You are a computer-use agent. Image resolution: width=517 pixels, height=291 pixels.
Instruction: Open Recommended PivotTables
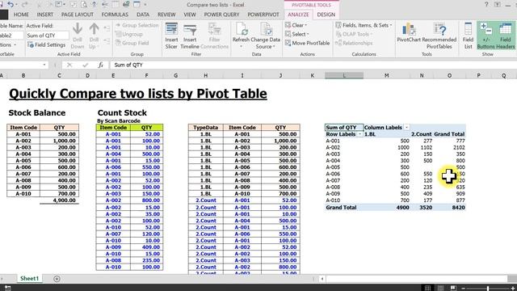(x=439, y=36)
